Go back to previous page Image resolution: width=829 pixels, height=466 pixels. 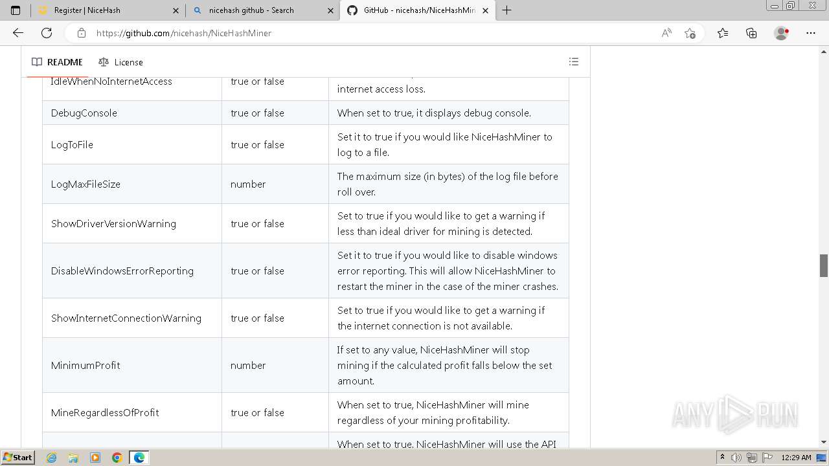(x=18, y=33)
